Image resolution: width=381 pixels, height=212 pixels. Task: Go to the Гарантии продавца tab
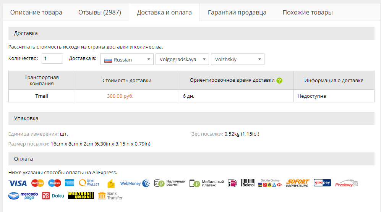coord(237,13)
